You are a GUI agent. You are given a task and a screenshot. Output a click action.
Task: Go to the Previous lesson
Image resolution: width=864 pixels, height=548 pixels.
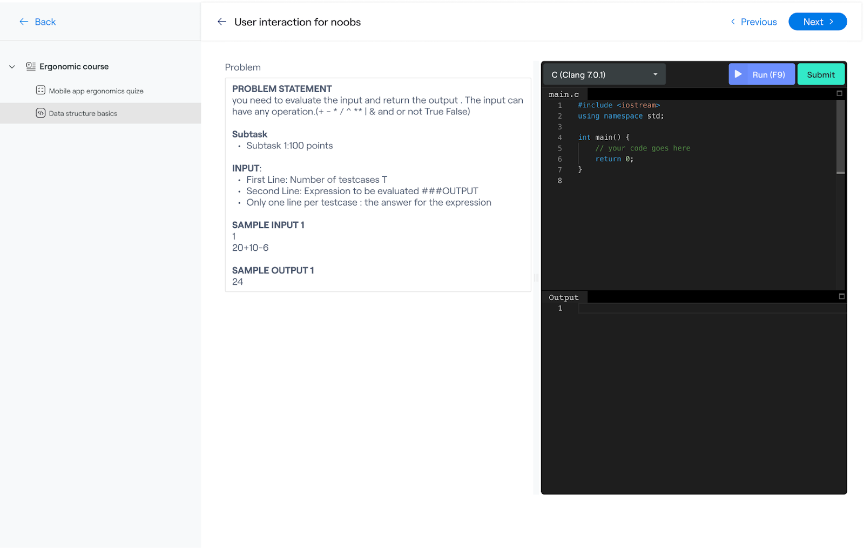(x=753, y=22)
